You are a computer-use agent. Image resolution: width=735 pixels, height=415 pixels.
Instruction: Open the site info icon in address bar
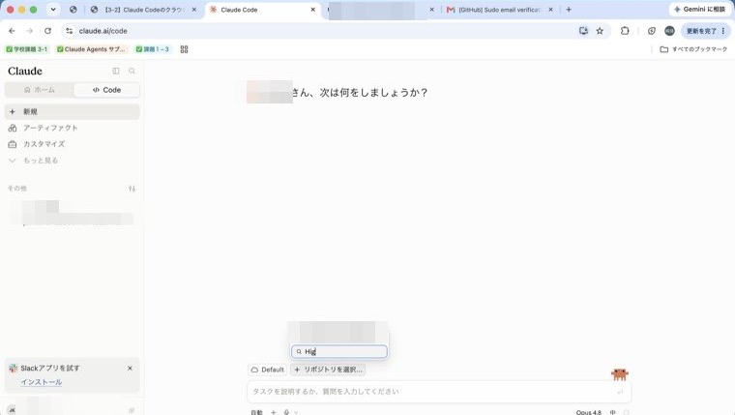pos(70,31)
